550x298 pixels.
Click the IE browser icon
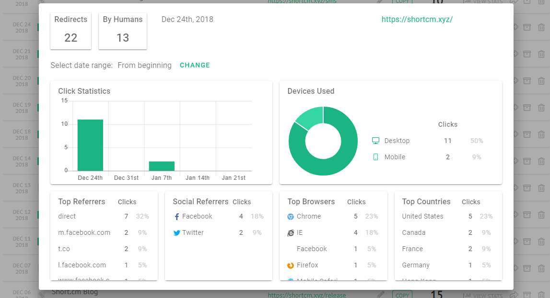coord(291,233)
